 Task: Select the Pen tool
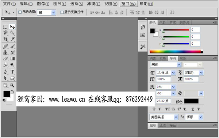5,72
